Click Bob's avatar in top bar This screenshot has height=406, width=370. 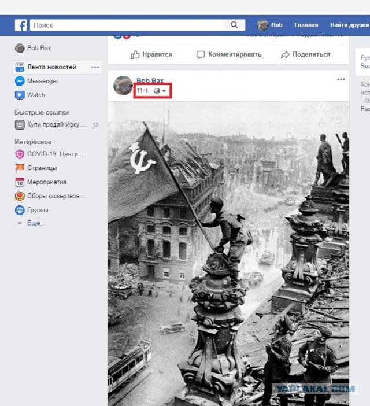point(262,25)
